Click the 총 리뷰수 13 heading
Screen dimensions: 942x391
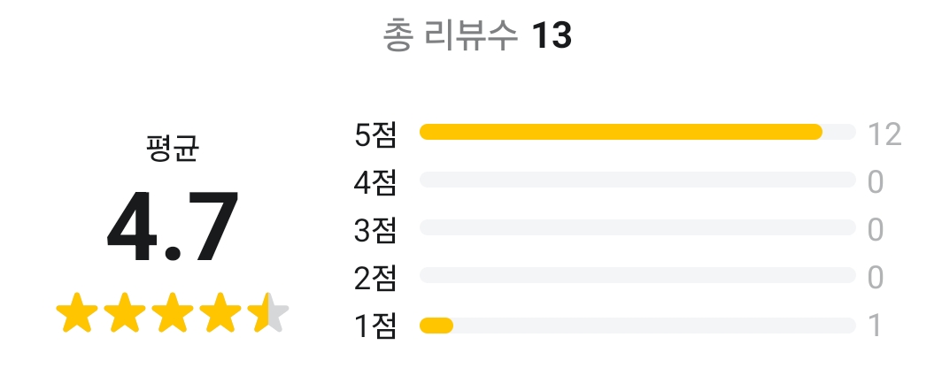coord(477,36)
